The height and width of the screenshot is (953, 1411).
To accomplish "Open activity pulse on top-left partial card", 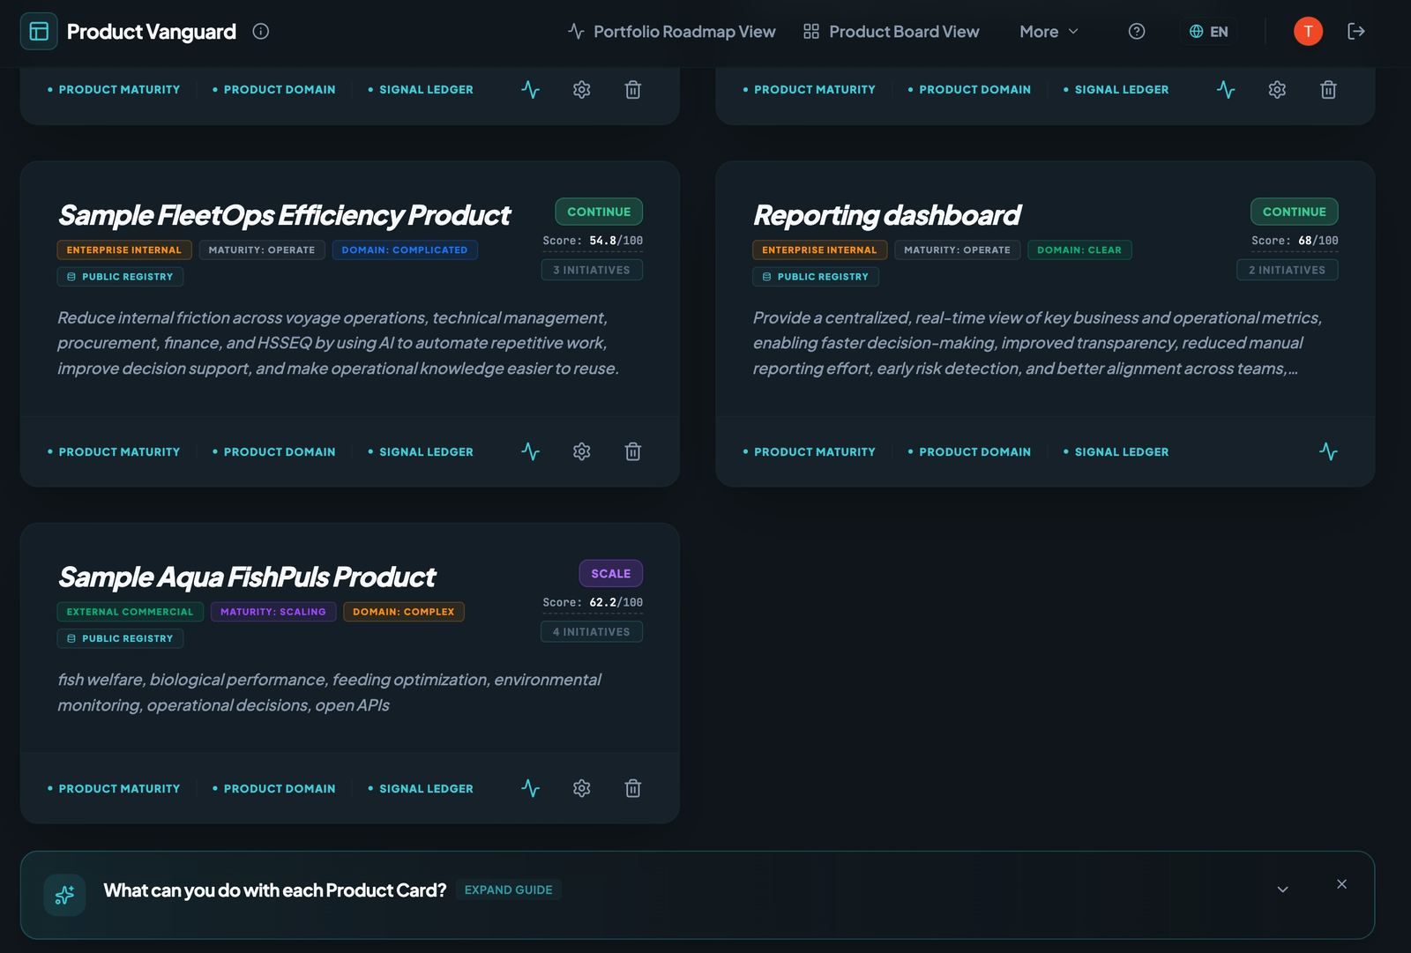I will pyautogui.click(x=530, y=90).
